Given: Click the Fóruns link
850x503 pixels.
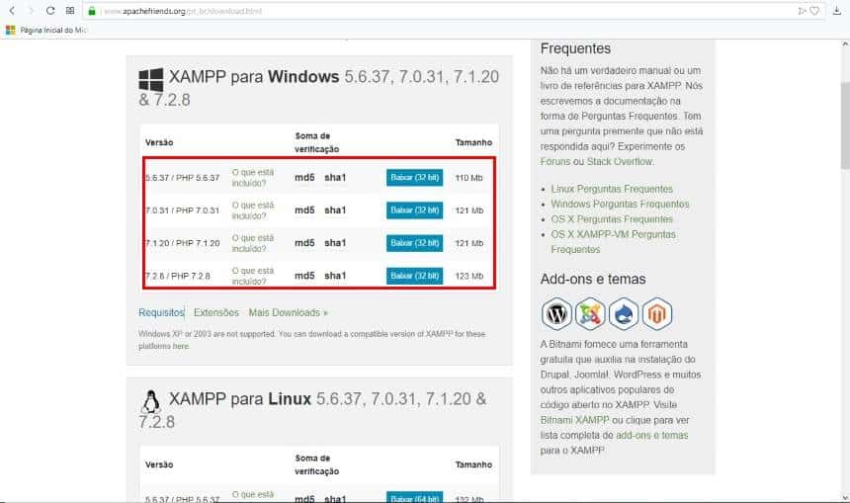Looking at the screenshot, I should 555,161.
